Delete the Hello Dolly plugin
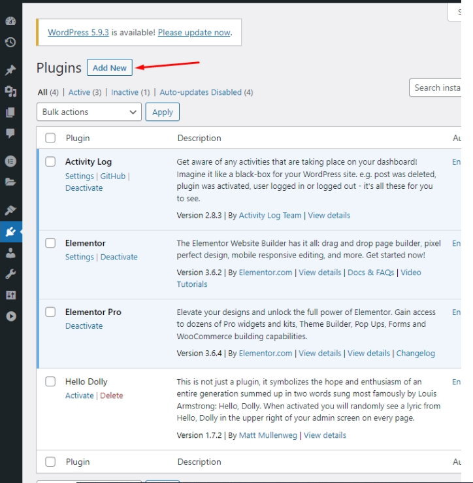473x483 pixels. point(112,395)
